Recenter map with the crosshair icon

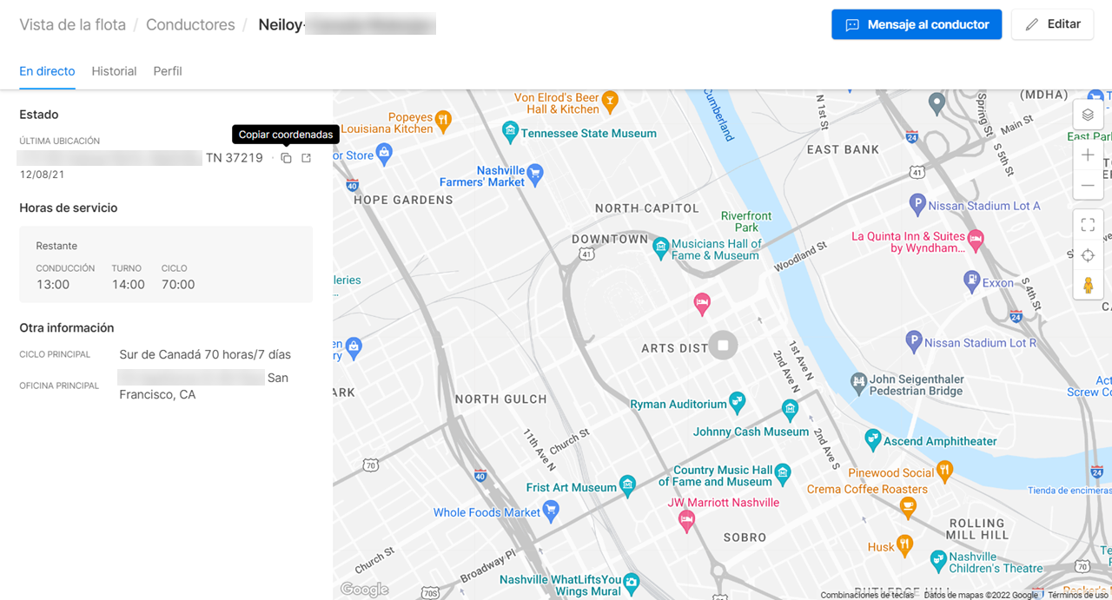tap(1088, 255)
